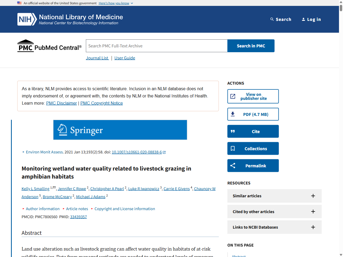The width and height of the screenshot is (343, 257).
Task: Click the Cite button
Action: pyautogui.click(x=253, y=131)
